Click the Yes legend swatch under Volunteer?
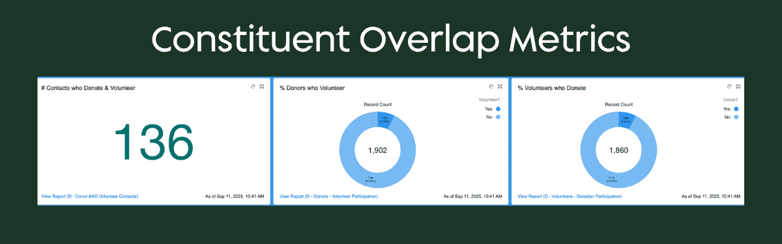Screen dimensions: 782x244 498,109
